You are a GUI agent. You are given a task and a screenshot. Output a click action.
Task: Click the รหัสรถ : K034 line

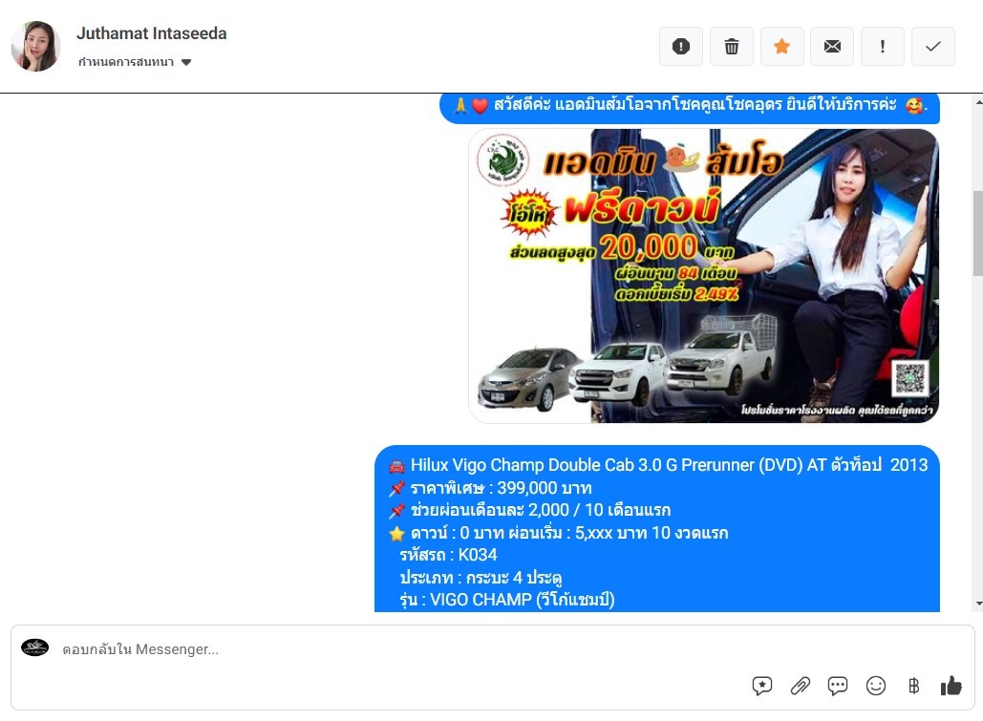tap(448, 555)
